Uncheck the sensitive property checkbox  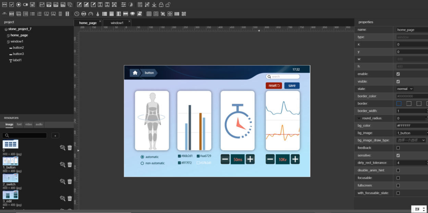pos(398,156)
